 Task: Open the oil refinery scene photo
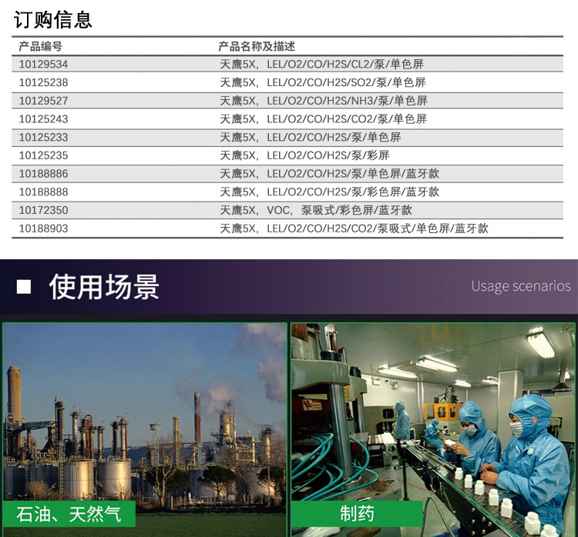[x=144, y=408]
